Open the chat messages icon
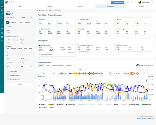This screenshot has width=156, height=125. tap(132, 2)
